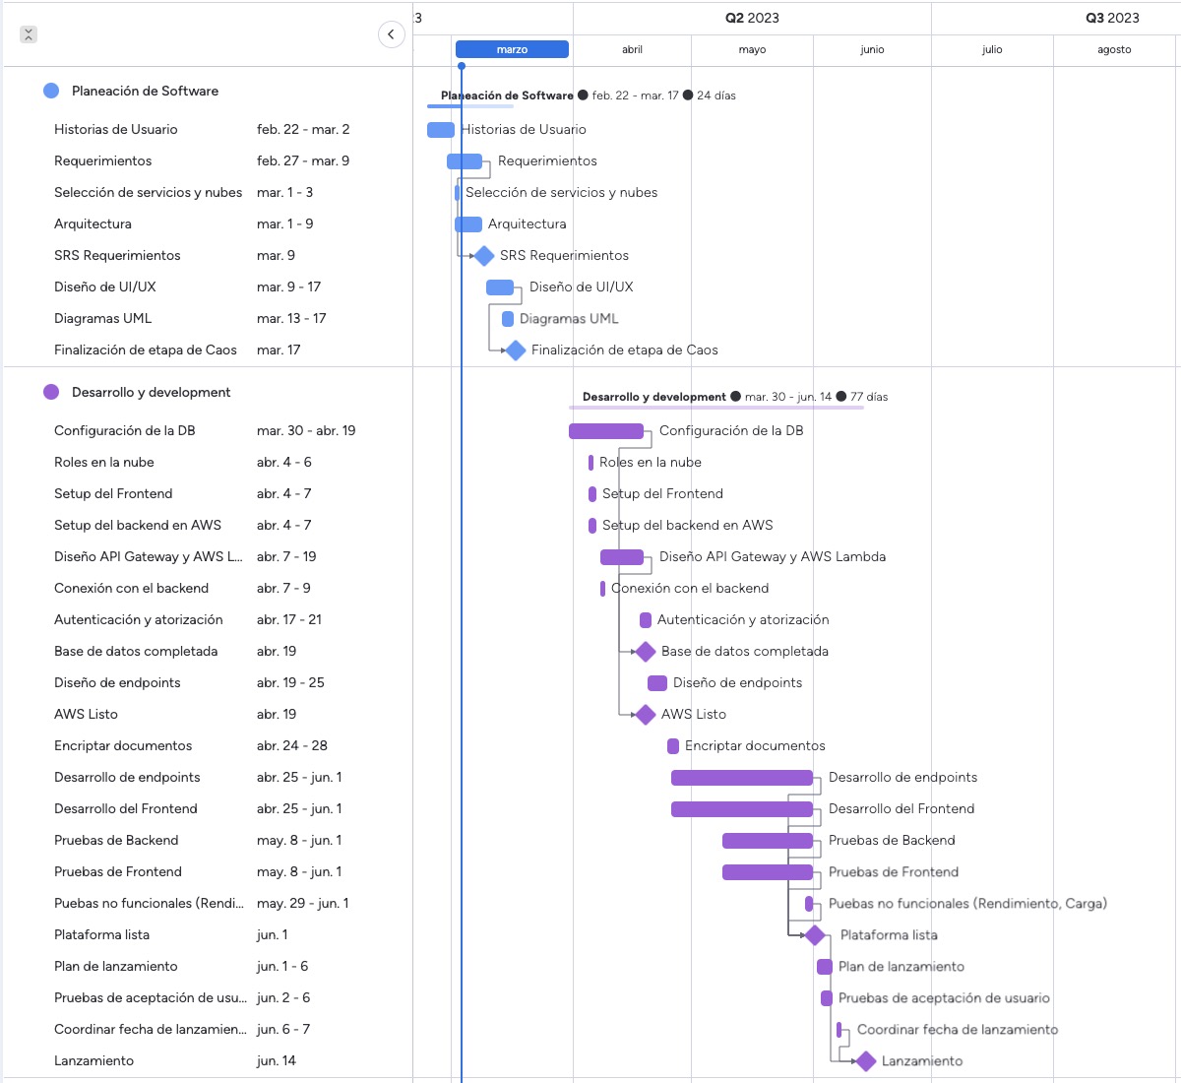
Task: Click the Desarrollo de endpoints task bar
Action: [x=742, y=777]
